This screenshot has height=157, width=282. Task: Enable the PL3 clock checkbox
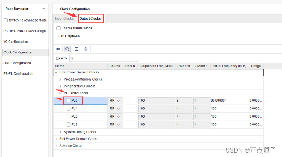point(68,124)
